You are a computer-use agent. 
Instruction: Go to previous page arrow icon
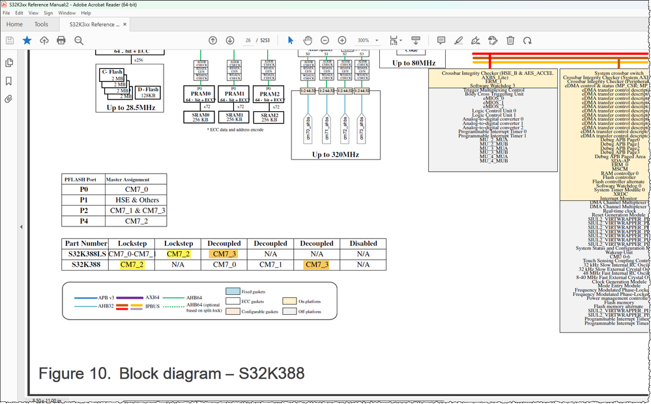coord(213,40)
